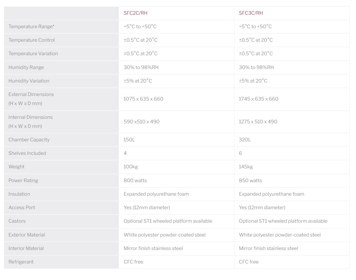Click the Chamber Capacity row label
This screenshot has width=356, height=280.
tap(29, 140)
